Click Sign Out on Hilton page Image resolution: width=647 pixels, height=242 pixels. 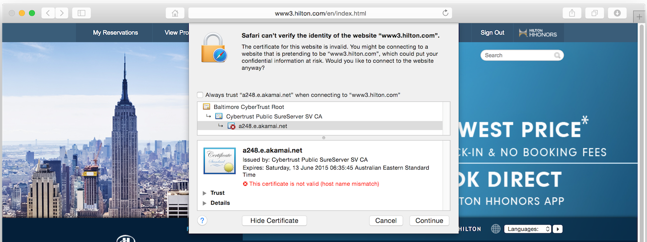pyautogui.click(x=492, y=33)
